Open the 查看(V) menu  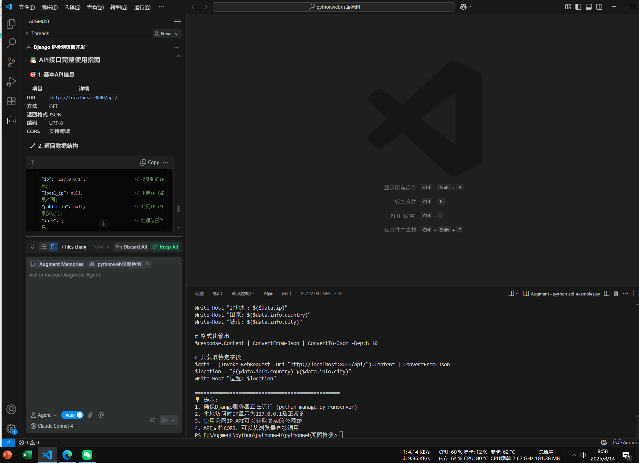95,7
